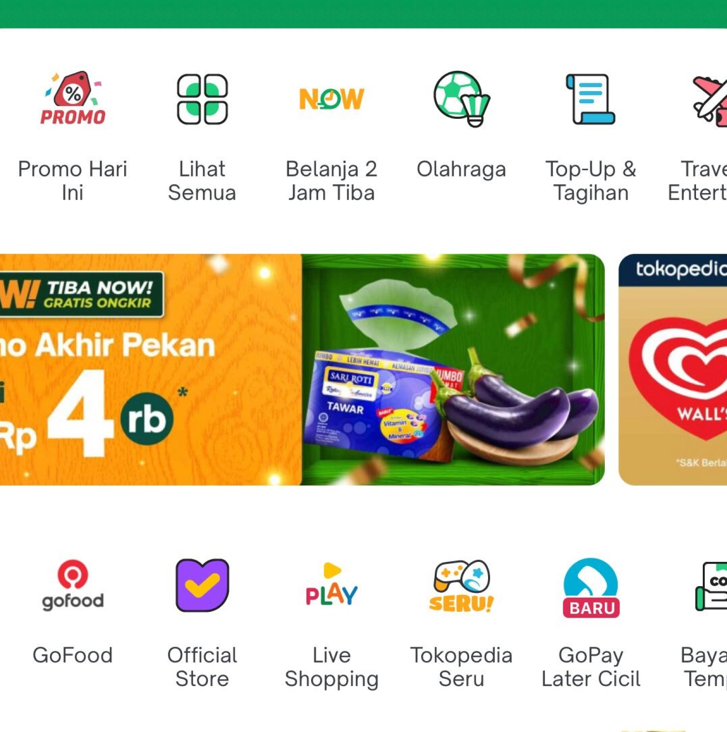Open the Tokopedia Seru gamepad icon
727x732 pixels.
pos(461,586)
